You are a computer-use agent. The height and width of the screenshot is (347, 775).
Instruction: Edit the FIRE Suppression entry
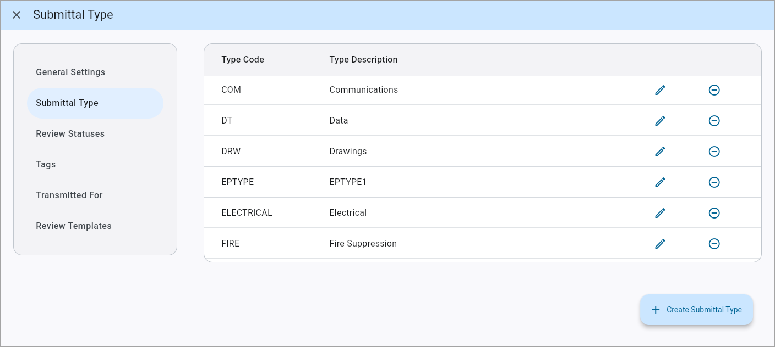[660, 243]
